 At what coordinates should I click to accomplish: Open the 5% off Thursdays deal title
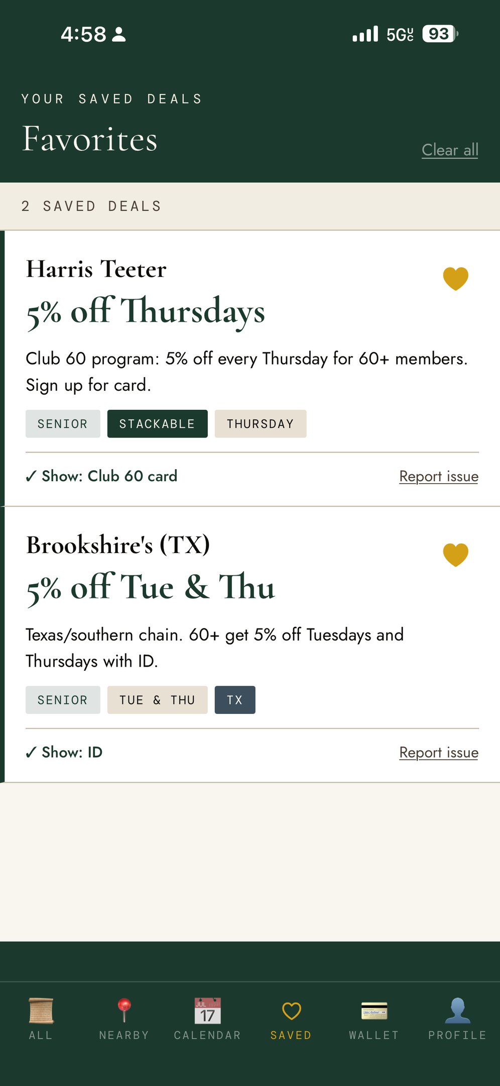[x=146, y=312]
